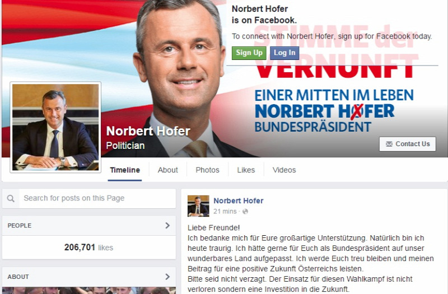Image resolution: width=448 pixels, height=294 pixels.
Task: Click the small avatar beside the post
Action: point(198,206)
